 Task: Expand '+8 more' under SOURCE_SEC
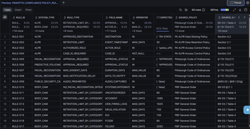(222, 31)
